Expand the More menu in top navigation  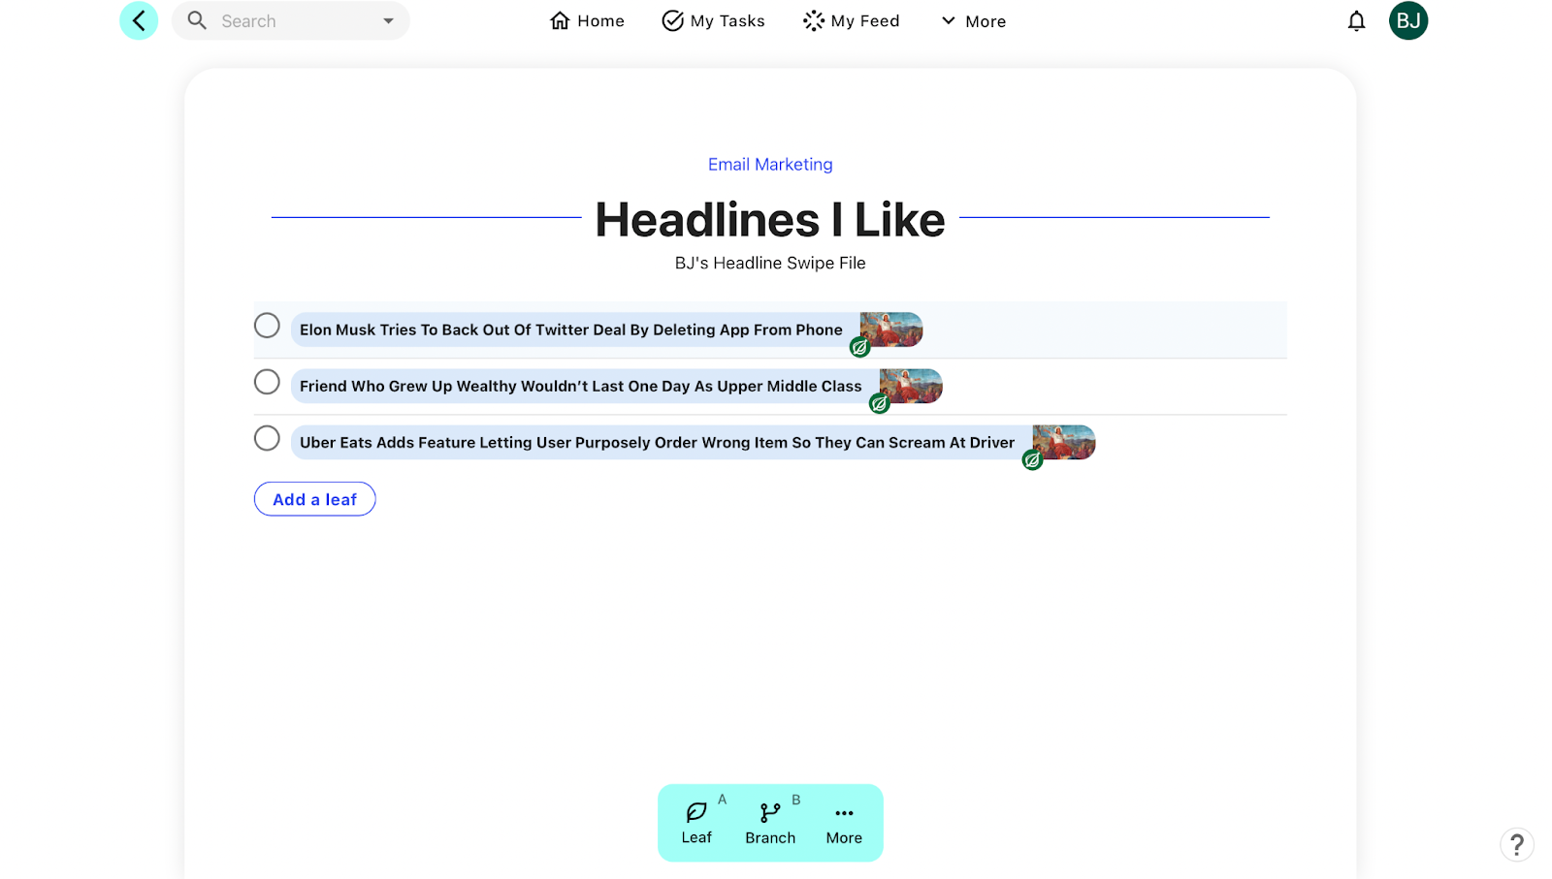(x=973, y=21)
